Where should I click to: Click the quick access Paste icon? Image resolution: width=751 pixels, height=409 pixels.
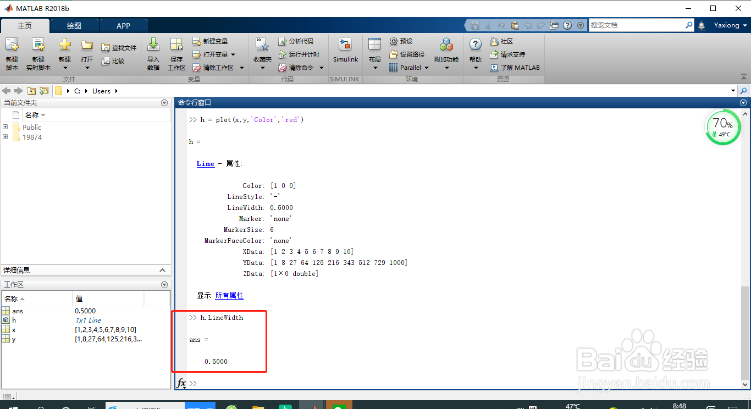pyautogui.click(x=515, y=25)
